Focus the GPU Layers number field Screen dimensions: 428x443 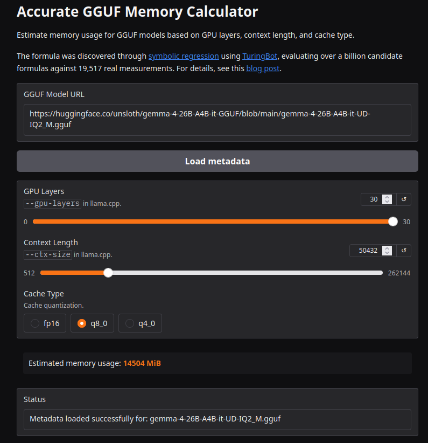point(371,199)
